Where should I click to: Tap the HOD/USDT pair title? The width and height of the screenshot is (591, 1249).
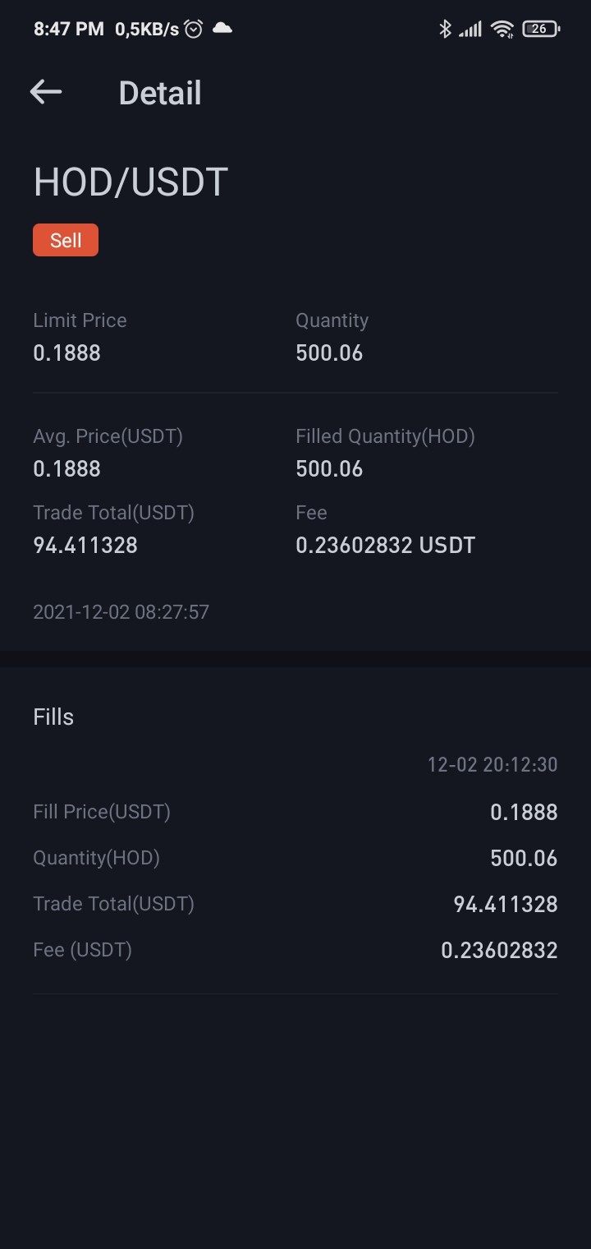(x=131, y=182)
